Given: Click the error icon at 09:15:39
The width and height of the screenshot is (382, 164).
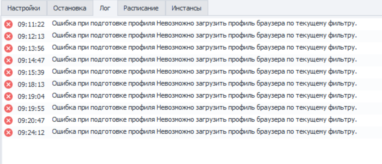Looking at the screenshot, I should coord(8,72).
